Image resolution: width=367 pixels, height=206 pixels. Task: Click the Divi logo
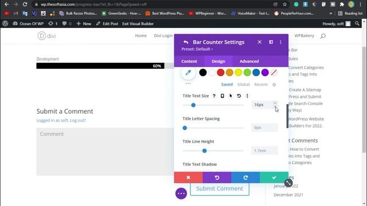tap(46, 35)
